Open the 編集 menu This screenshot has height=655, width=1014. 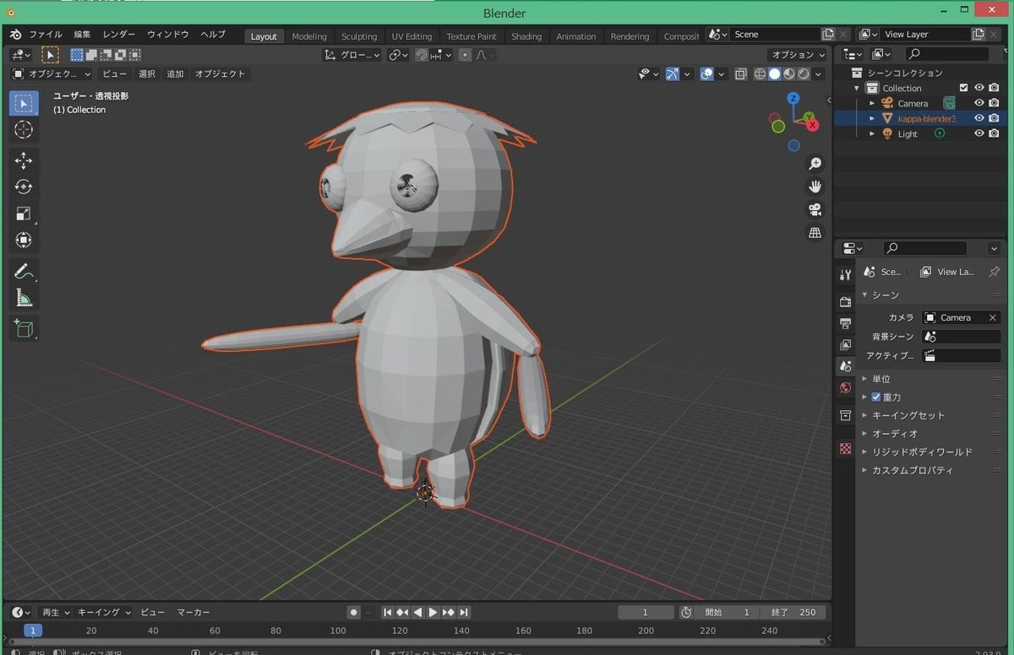click(82, 35)
